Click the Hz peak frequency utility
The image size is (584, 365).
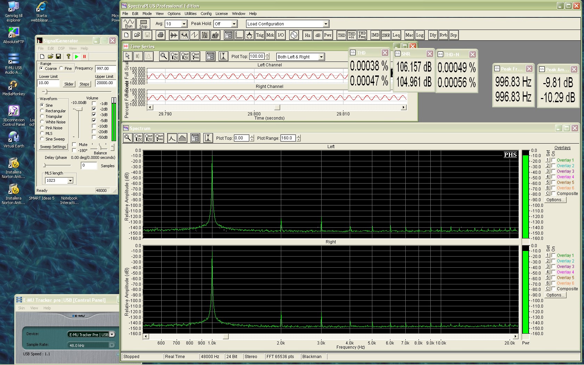coord(307,35)
